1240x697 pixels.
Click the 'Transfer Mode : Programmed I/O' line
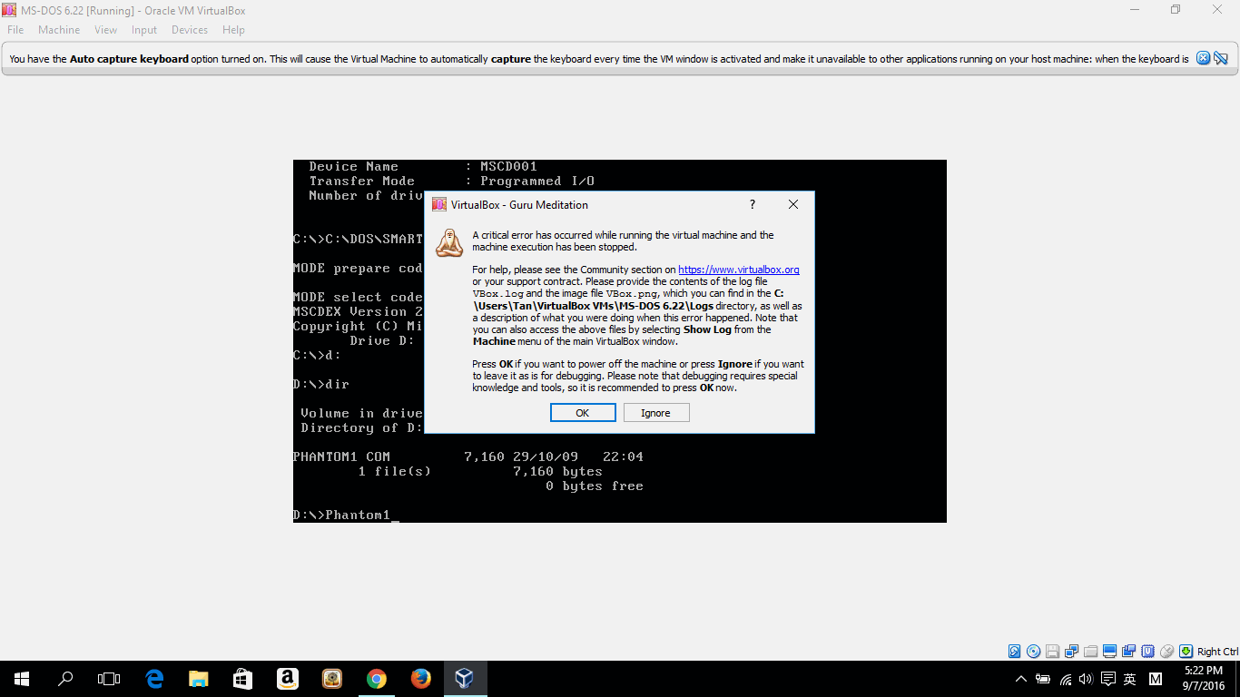452,182
